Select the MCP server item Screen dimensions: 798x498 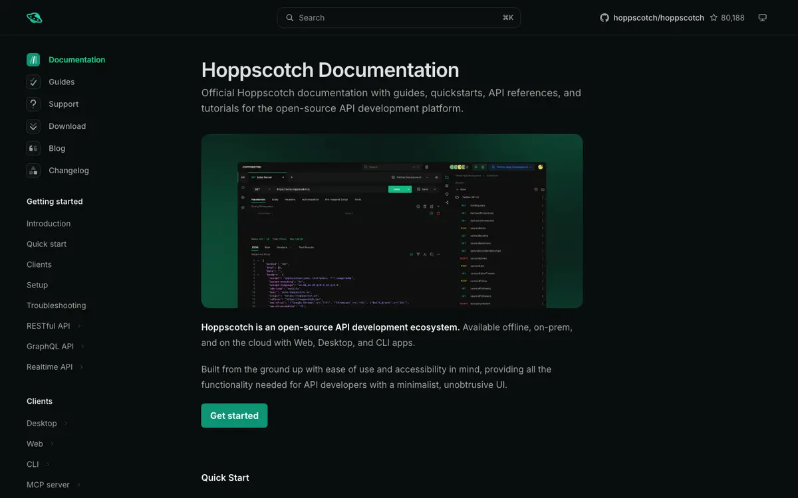click(48, 485)
